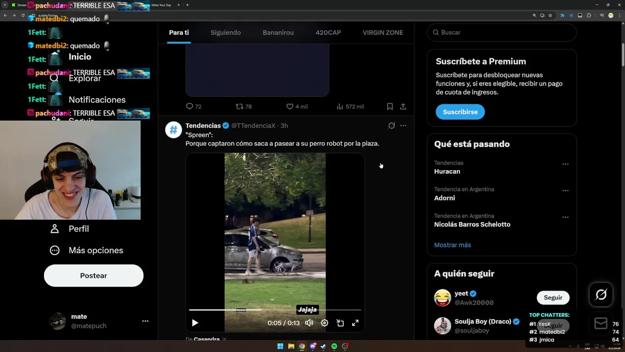Open the Bananirou tab
This screenshot has width=625, height=352.
(278, 32)
